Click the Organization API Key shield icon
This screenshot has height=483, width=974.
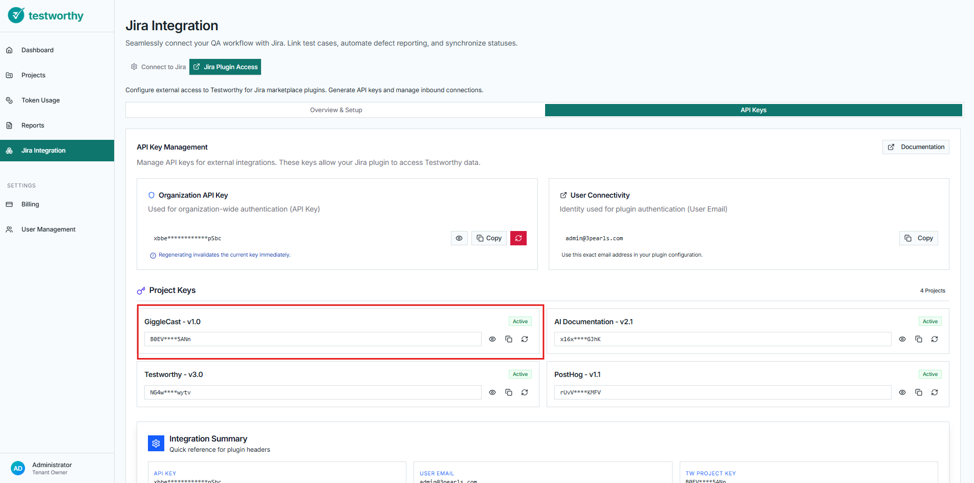point(151,195)
